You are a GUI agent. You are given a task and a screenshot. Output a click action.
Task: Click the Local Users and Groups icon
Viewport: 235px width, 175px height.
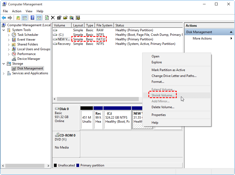tap(14, 49)
